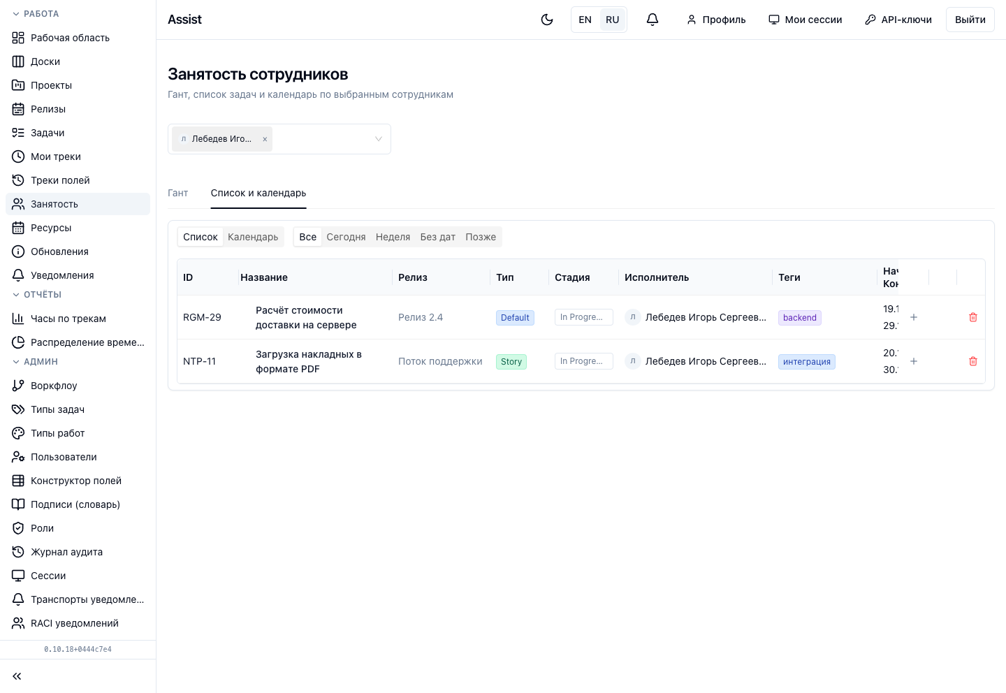Remove Лебедев Иго... chip from selector
The width and height of the screenshot is (1006, 693).
point(265,139)
